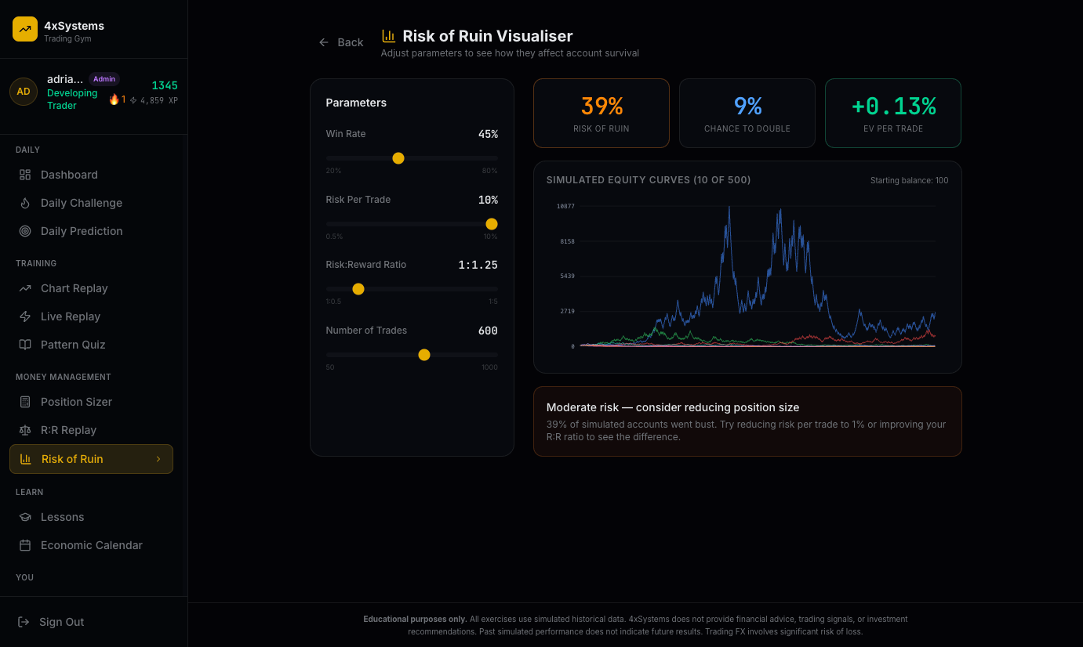Viewport: 1083px width, 647px height.
Task: Navigate to Lessons in the sidebar
Action: point(91,517)
